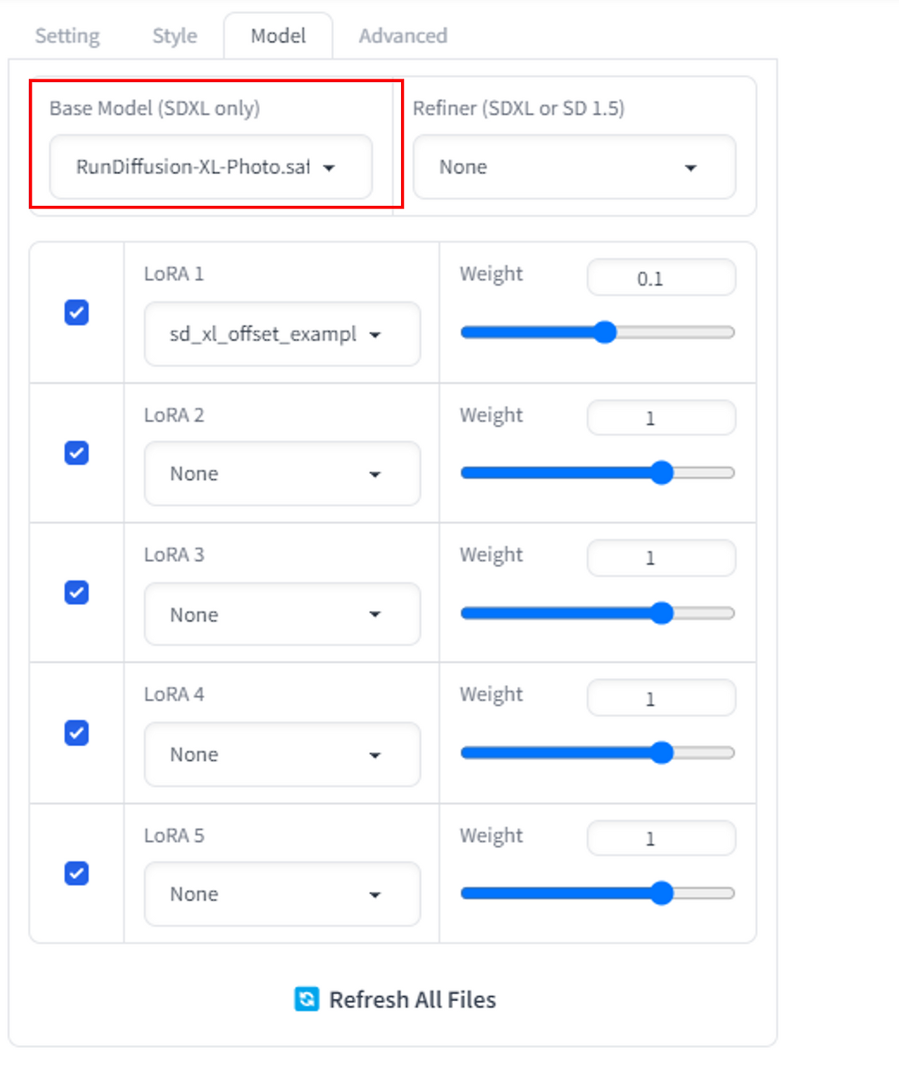Click the LoRA 1 weight slider handle
This screenshot has height=1086, width=899.
coord(605,332)
